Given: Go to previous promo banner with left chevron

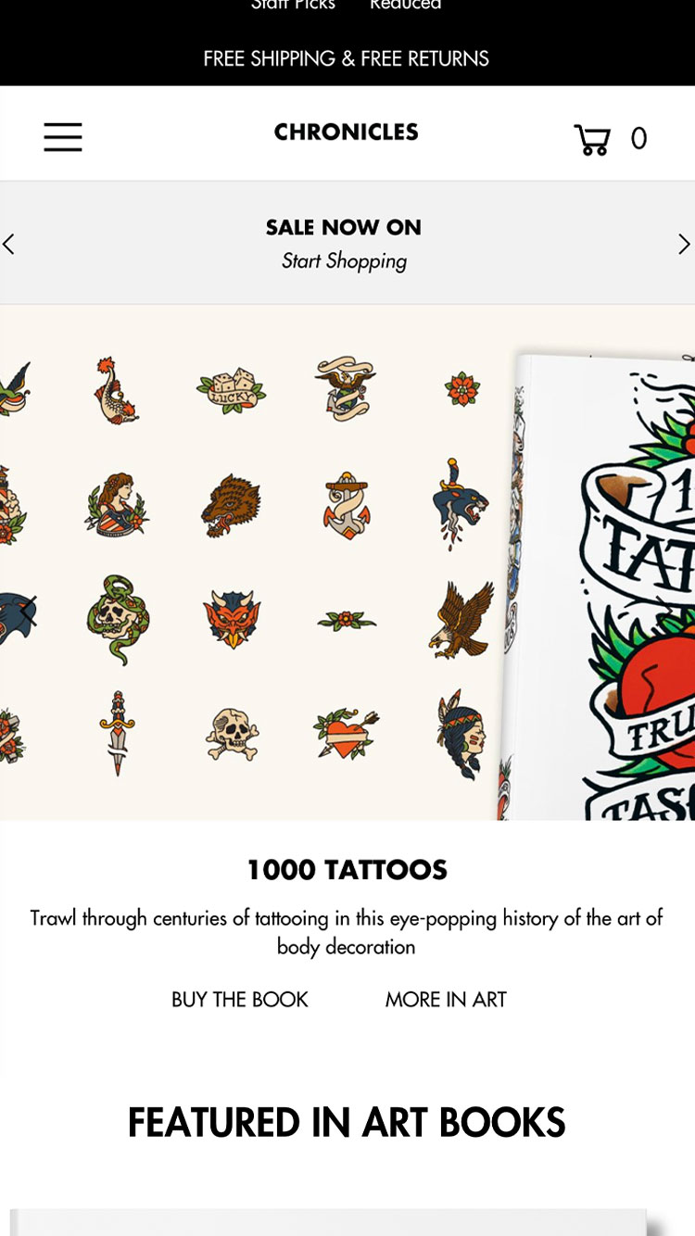Looking at the screenshot, I should pos(8,244).
